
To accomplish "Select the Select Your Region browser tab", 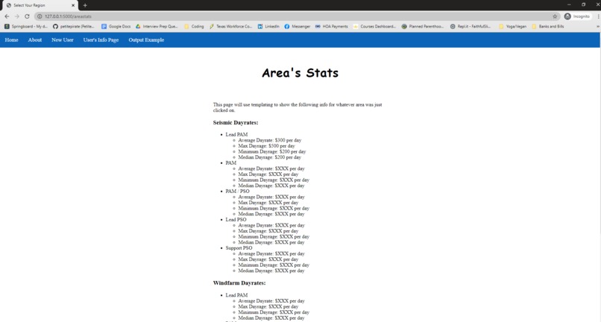I will (39, 5).
